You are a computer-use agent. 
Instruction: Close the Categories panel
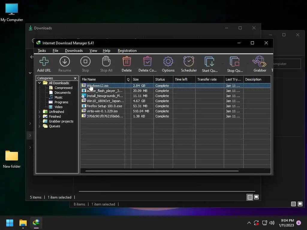[x=75, y=78]
